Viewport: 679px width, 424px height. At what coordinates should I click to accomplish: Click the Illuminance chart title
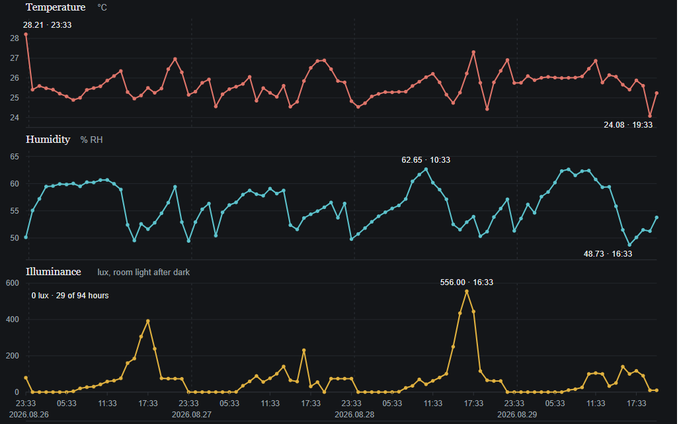[x=54, y=272]
